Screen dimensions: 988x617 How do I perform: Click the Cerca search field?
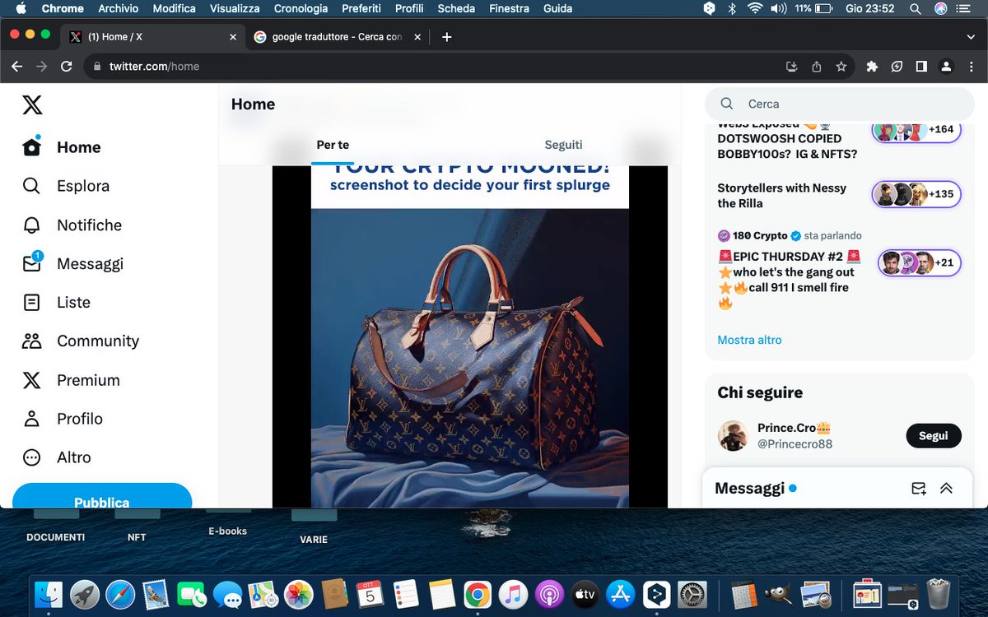[841, 104]
